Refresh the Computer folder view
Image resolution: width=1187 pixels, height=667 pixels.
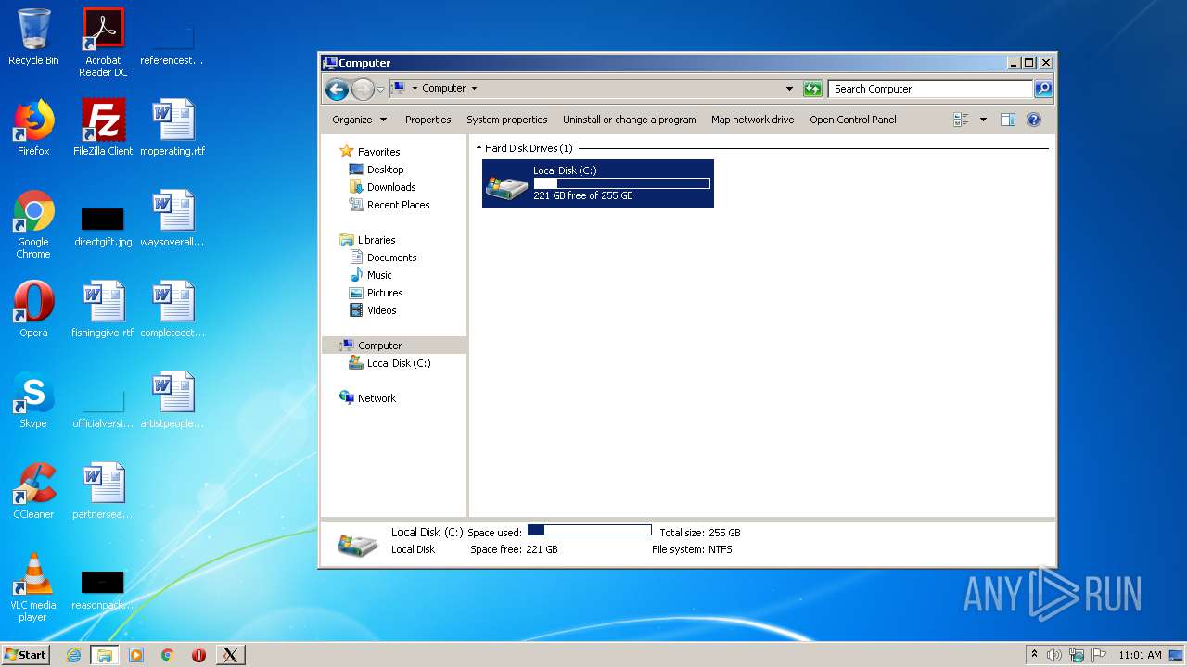click(812, 89)
